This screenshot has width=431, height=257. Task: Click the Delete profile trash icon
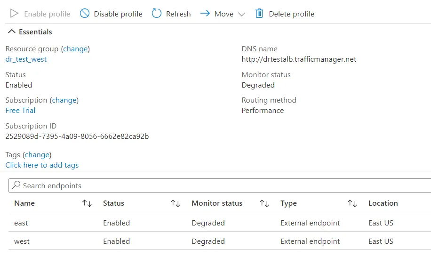tap(259, 14)
